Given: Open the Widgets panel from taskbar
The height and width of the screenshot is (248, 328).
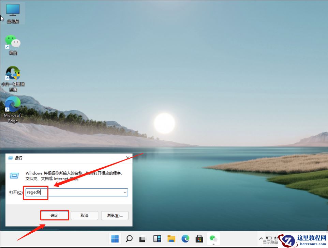Looking at the screenshot, I should coord(157,239).
